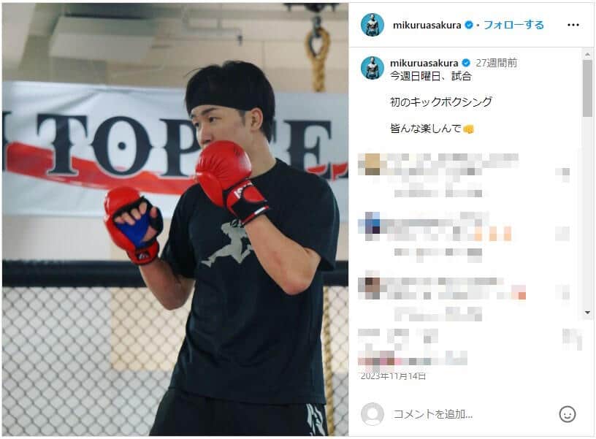Click the scrollbar down arrow in comments
Screen dimensions: 596x439
tap(587, 313)
